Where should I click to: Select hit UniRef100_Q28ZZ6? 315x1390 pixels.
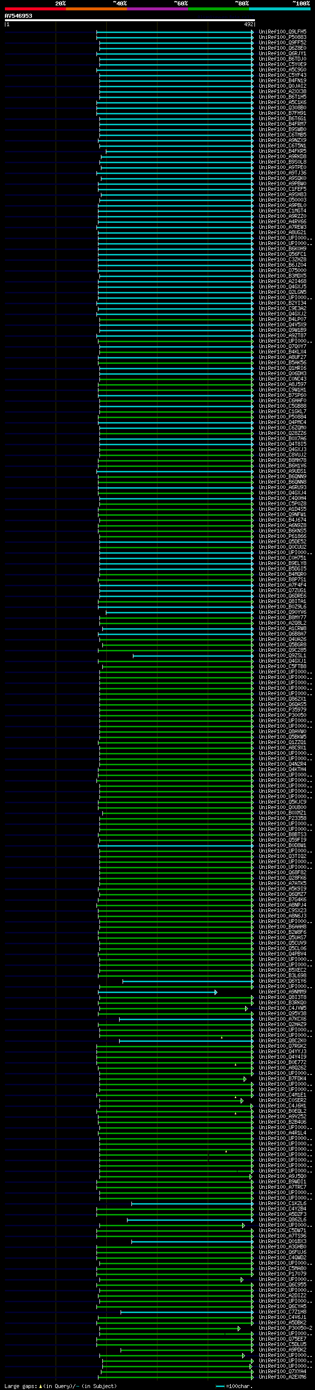(x=283, y=433)
